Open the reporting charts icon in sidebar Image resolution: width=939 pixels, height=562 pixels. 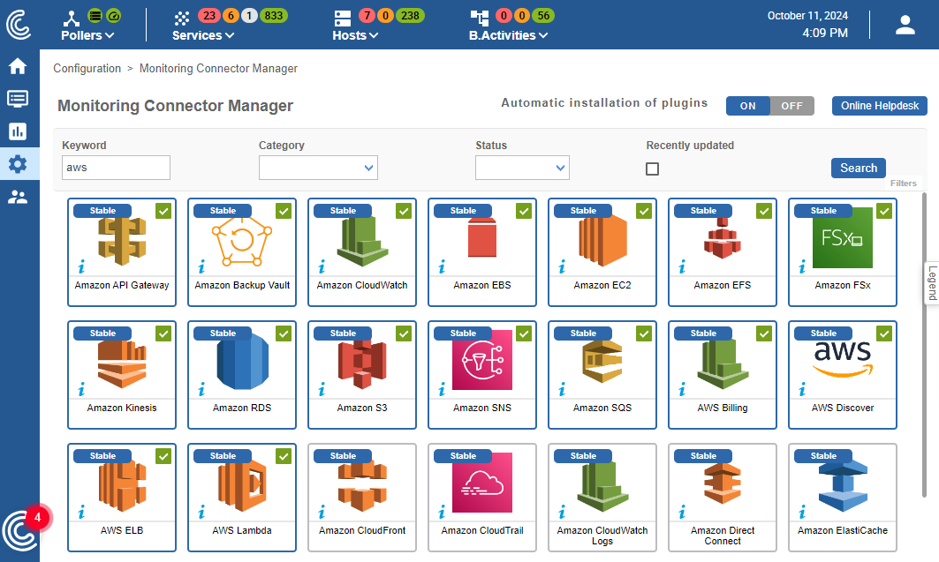pyautogui.click(x=18, y=131)
